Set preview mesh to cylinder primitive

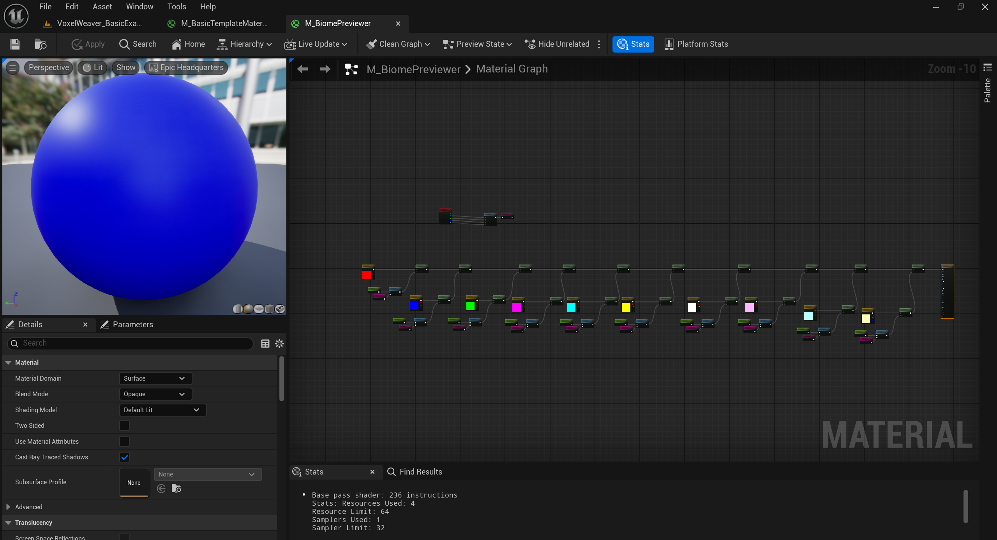(238, 309)
